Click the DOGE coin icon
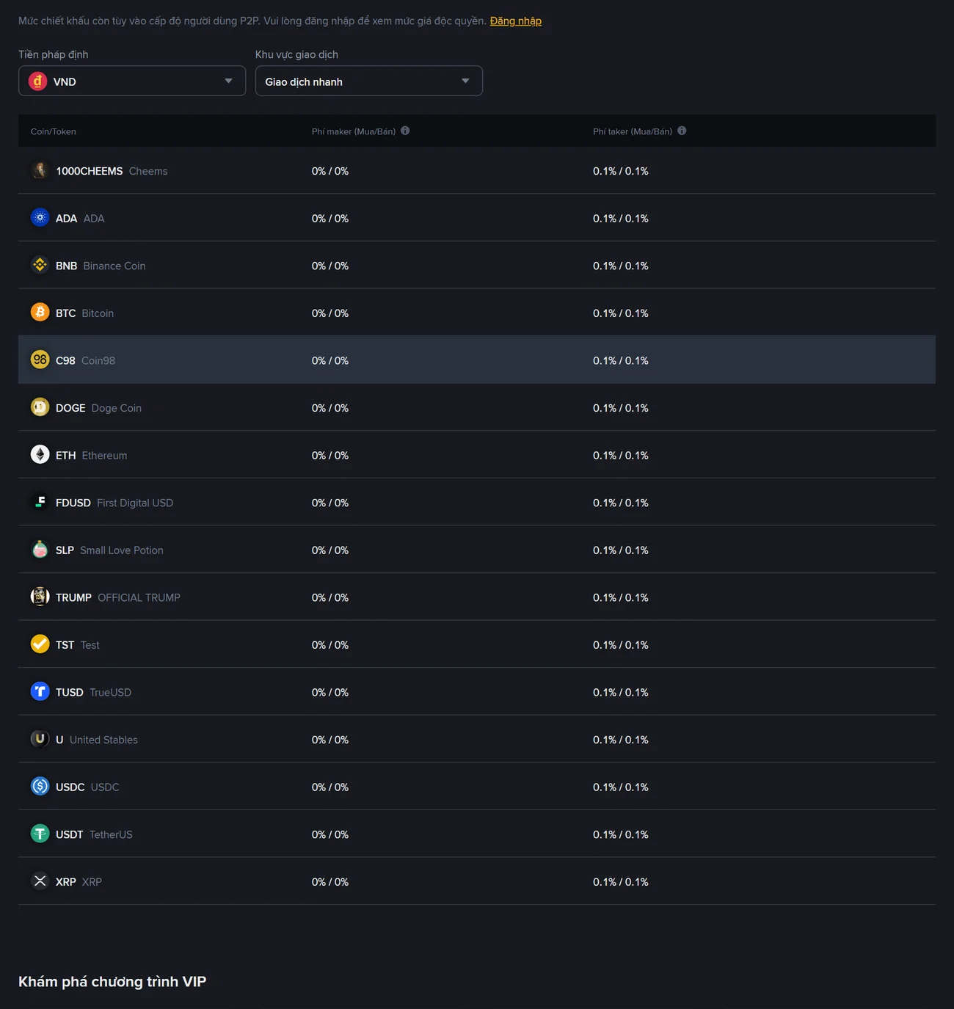 pyautogui.click(x=40, y=407)
